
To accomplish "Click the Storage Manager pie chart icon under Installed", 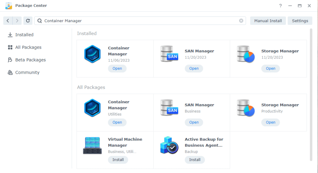I will [246, 54].
